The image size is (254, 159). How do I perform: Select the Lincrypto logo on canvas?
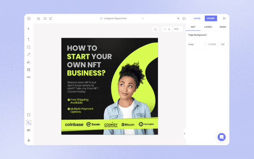146,124
